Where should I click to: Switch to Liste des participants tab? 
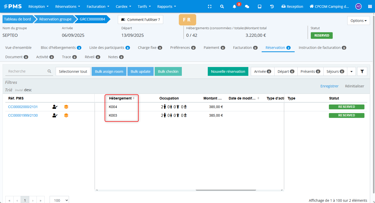tap(109, 48)
